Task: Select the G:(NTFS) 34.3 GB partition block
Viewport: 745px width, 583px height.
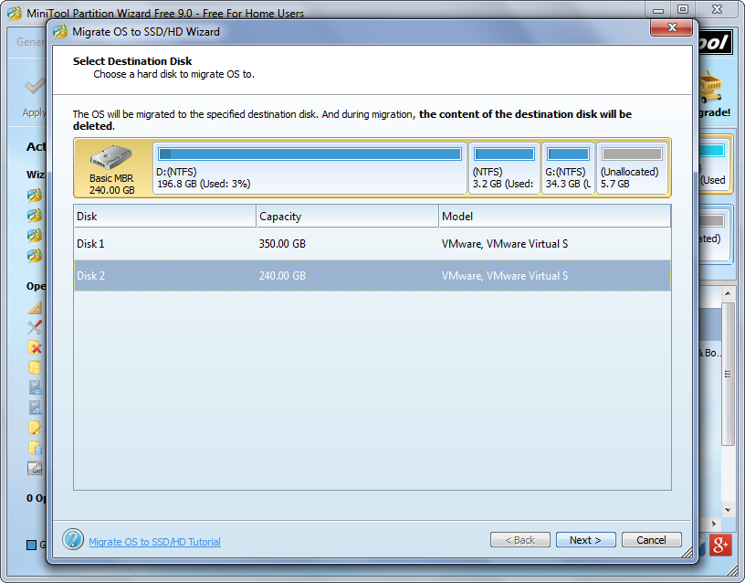Action: point(568,168)
